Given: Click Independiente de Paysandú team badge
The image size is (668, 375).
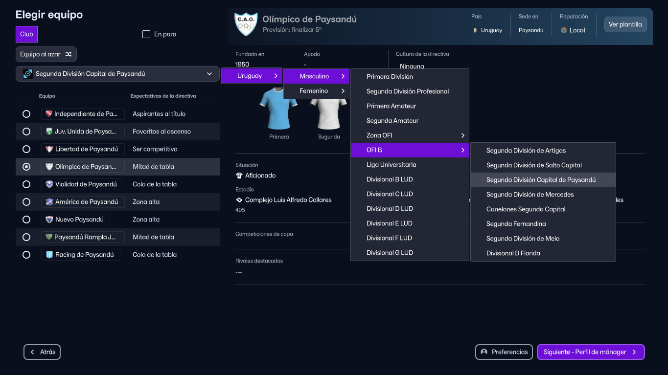Looking at the screenshot, I should pyautogui.click(x=48, y=114).
